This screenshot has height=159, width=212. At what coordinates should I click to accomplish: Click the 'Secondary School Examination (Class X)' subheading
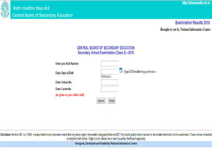pos(106,53)
